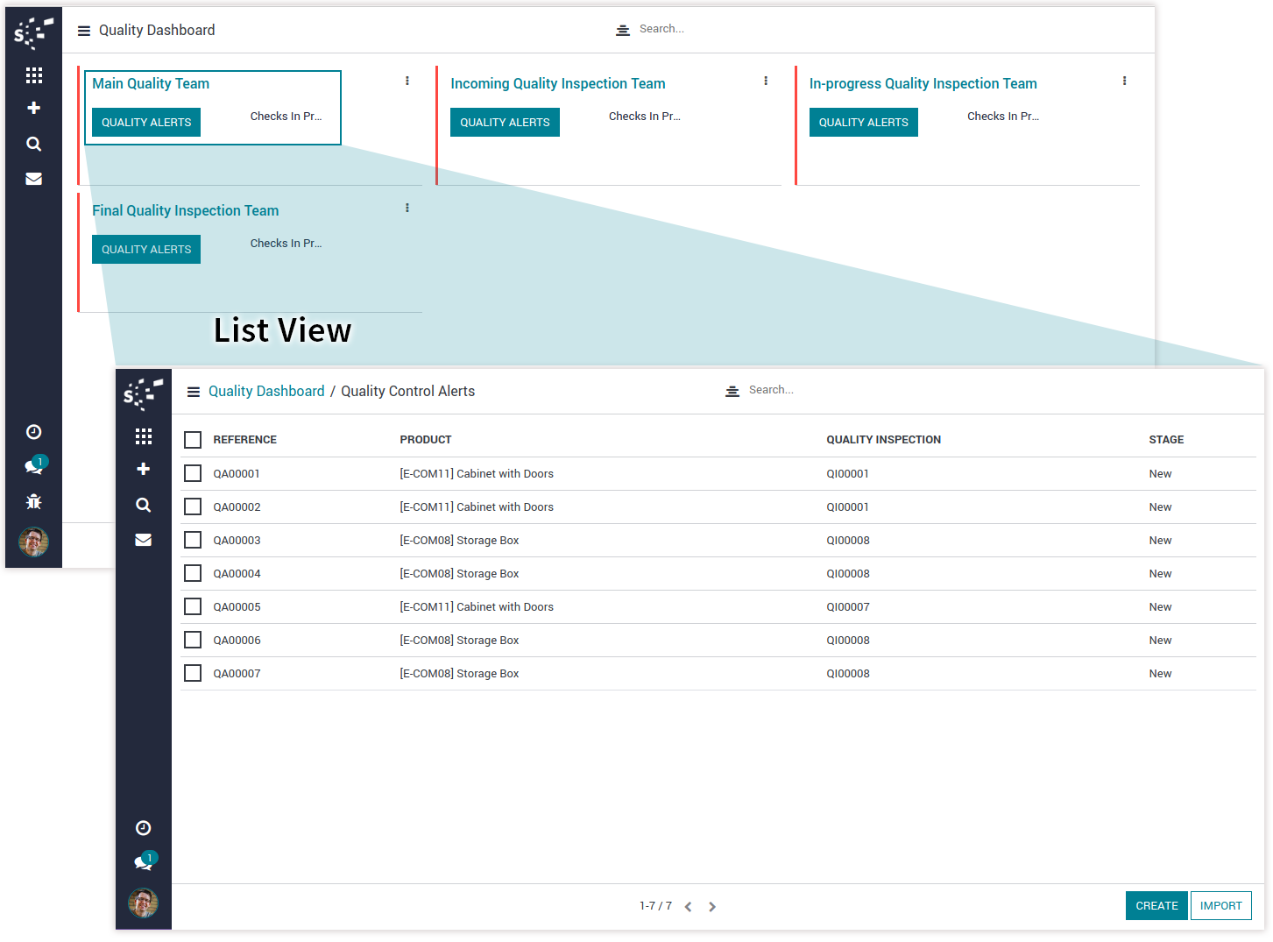This screenshot has width=1273, height=942.
Task: Click the envelope icon in upper sidebar
Action: [33, 179]
